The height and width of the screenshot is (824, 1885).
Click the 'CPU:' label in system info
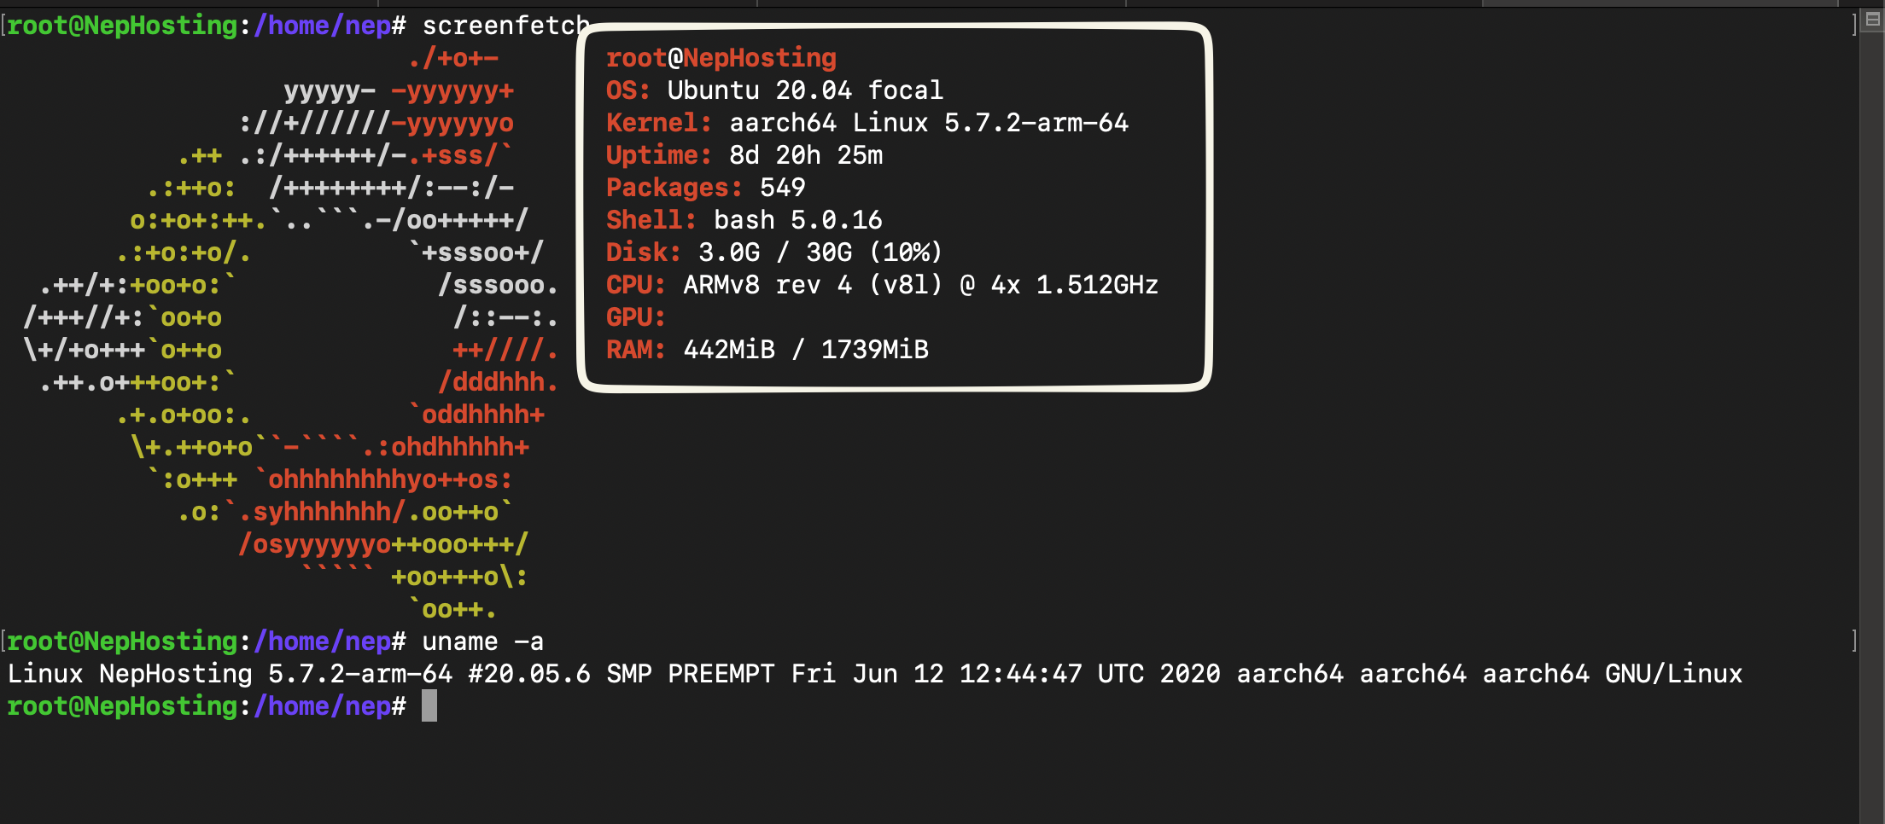[635, 285]
